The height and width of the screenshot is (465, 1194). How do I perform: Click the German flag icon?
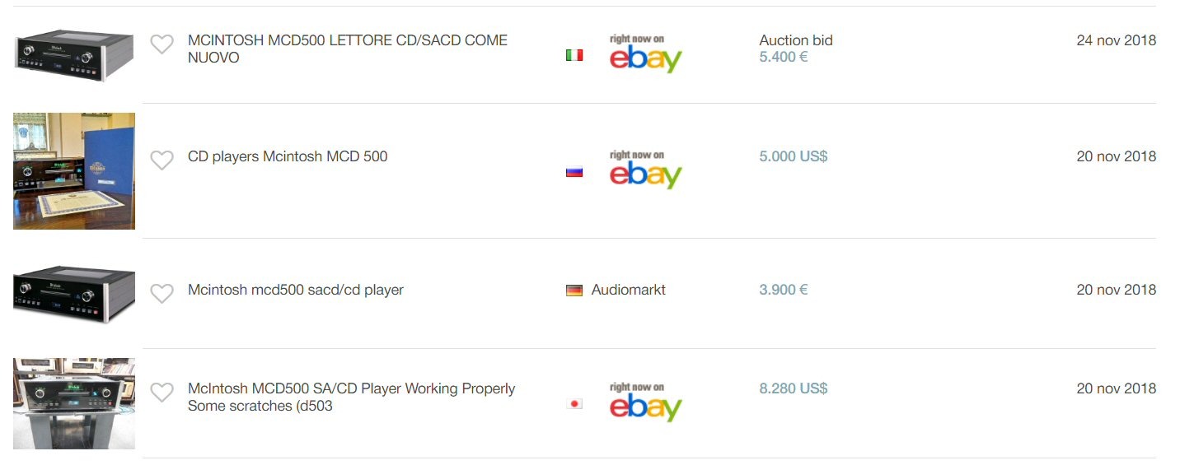tap(574, 291)
